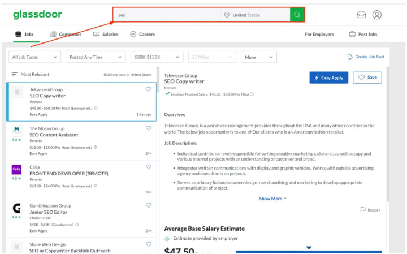Save the SEO Content Assistant job heart
Viewport: 407px width, 254px height.
(149, 128)
